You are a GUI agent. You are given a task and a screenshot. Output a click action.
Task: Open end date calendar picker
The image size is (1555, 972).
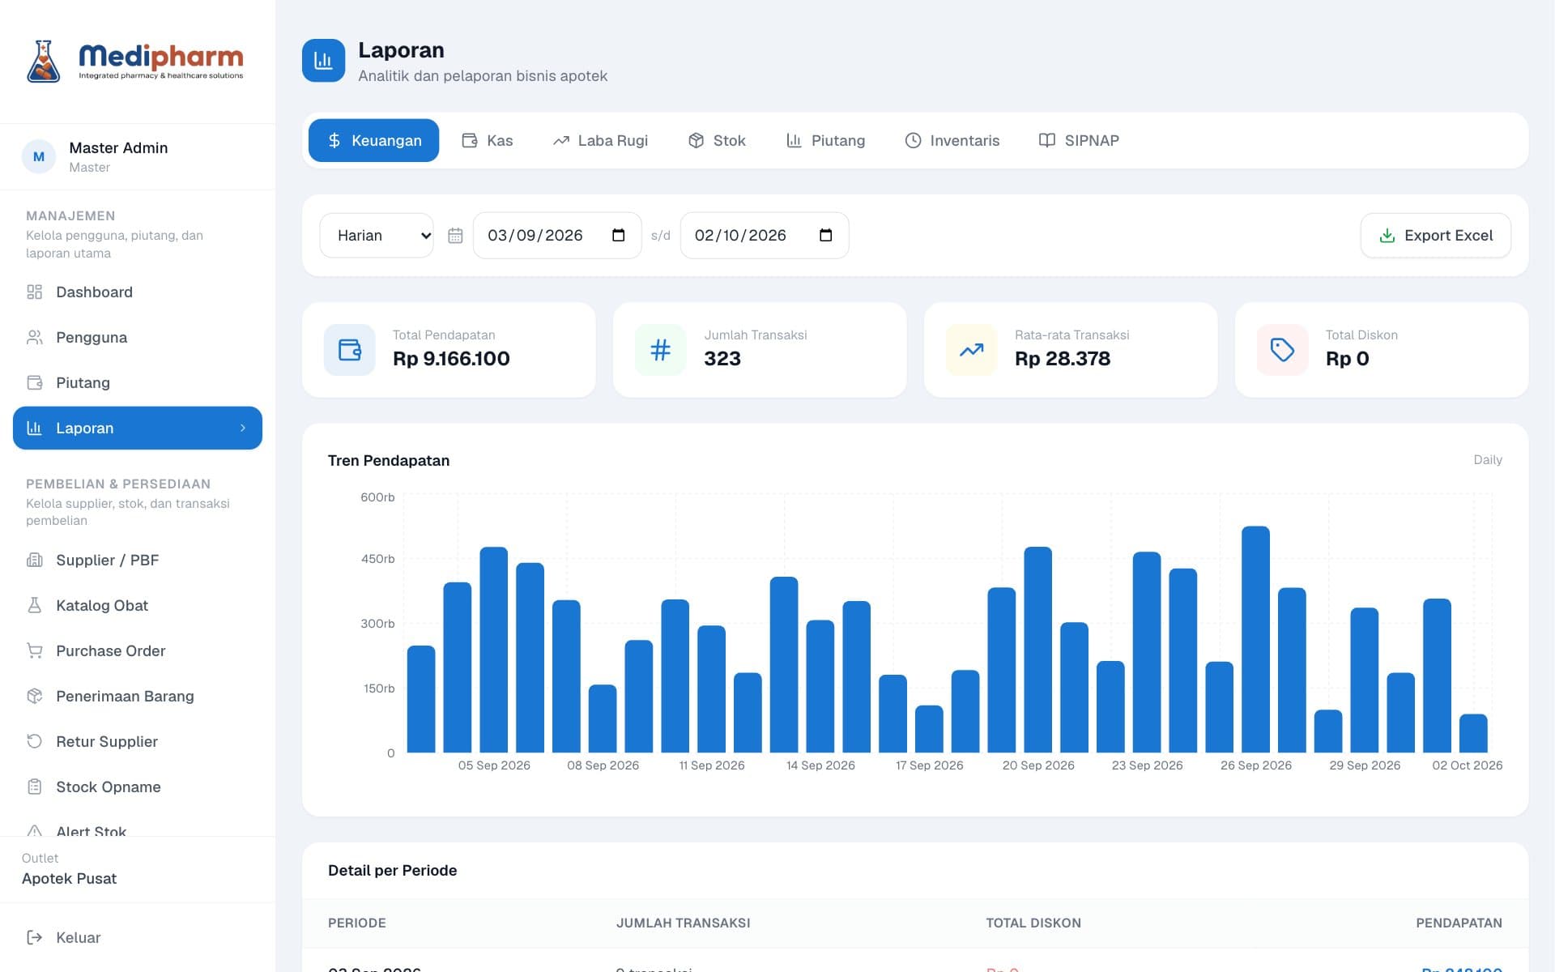pos(826,236)
